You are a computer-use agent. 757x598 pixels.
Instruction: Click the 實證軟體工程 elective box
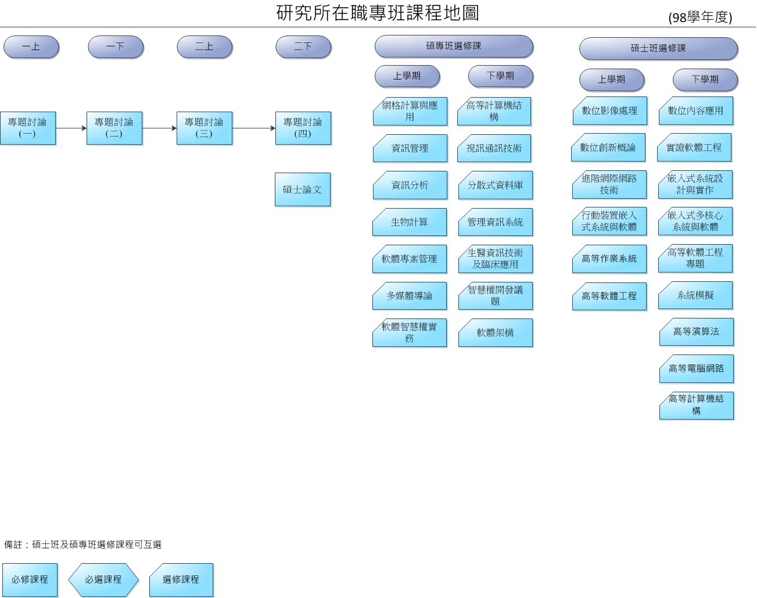694,148
